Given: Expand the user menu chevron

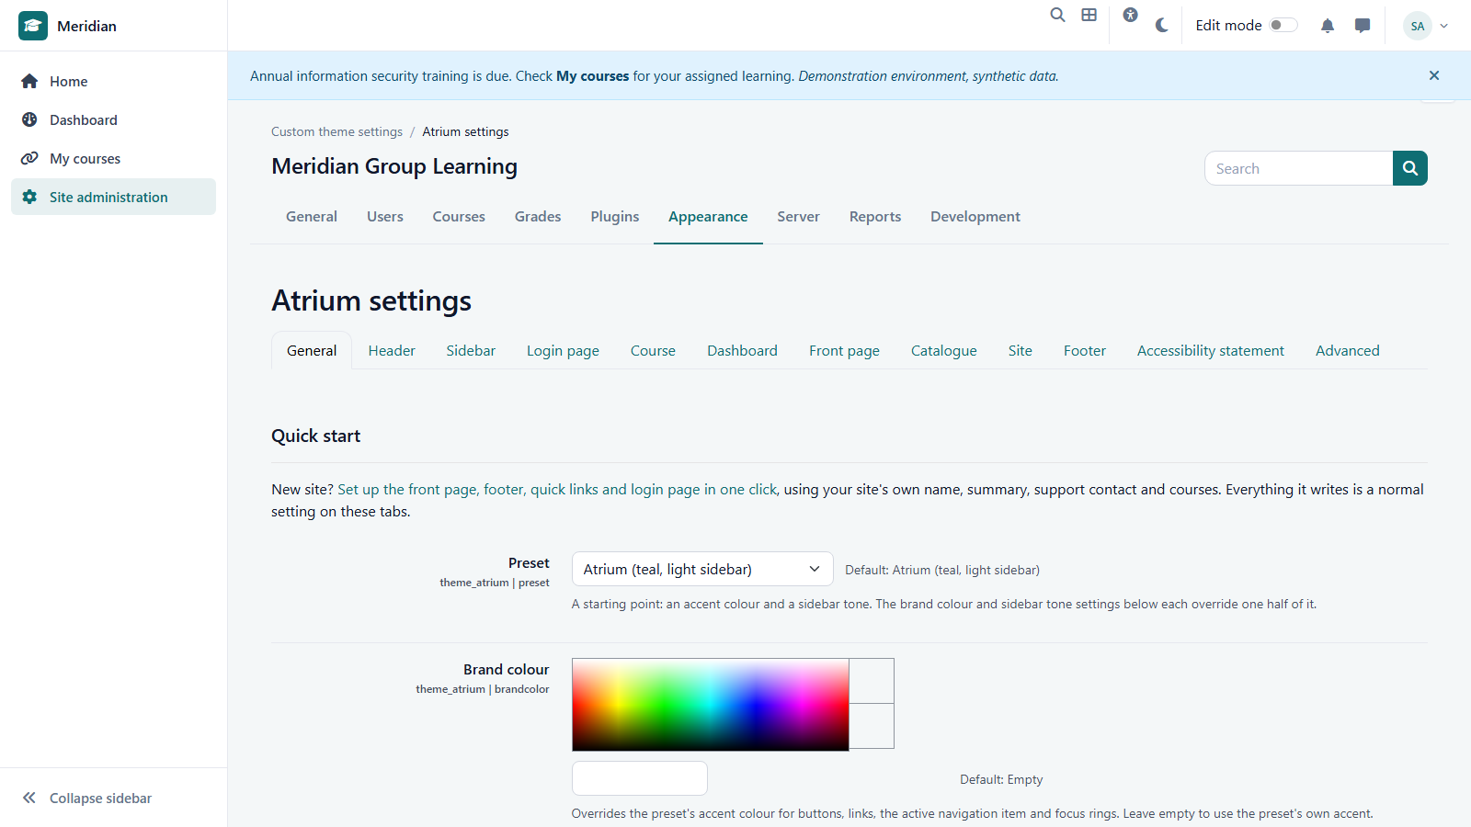Looking at the screenshot, I should pyautogui.click(x=1444, y=26).
